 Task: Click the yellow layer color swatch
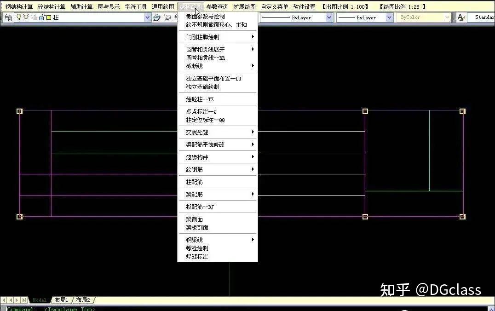(49, 17)
